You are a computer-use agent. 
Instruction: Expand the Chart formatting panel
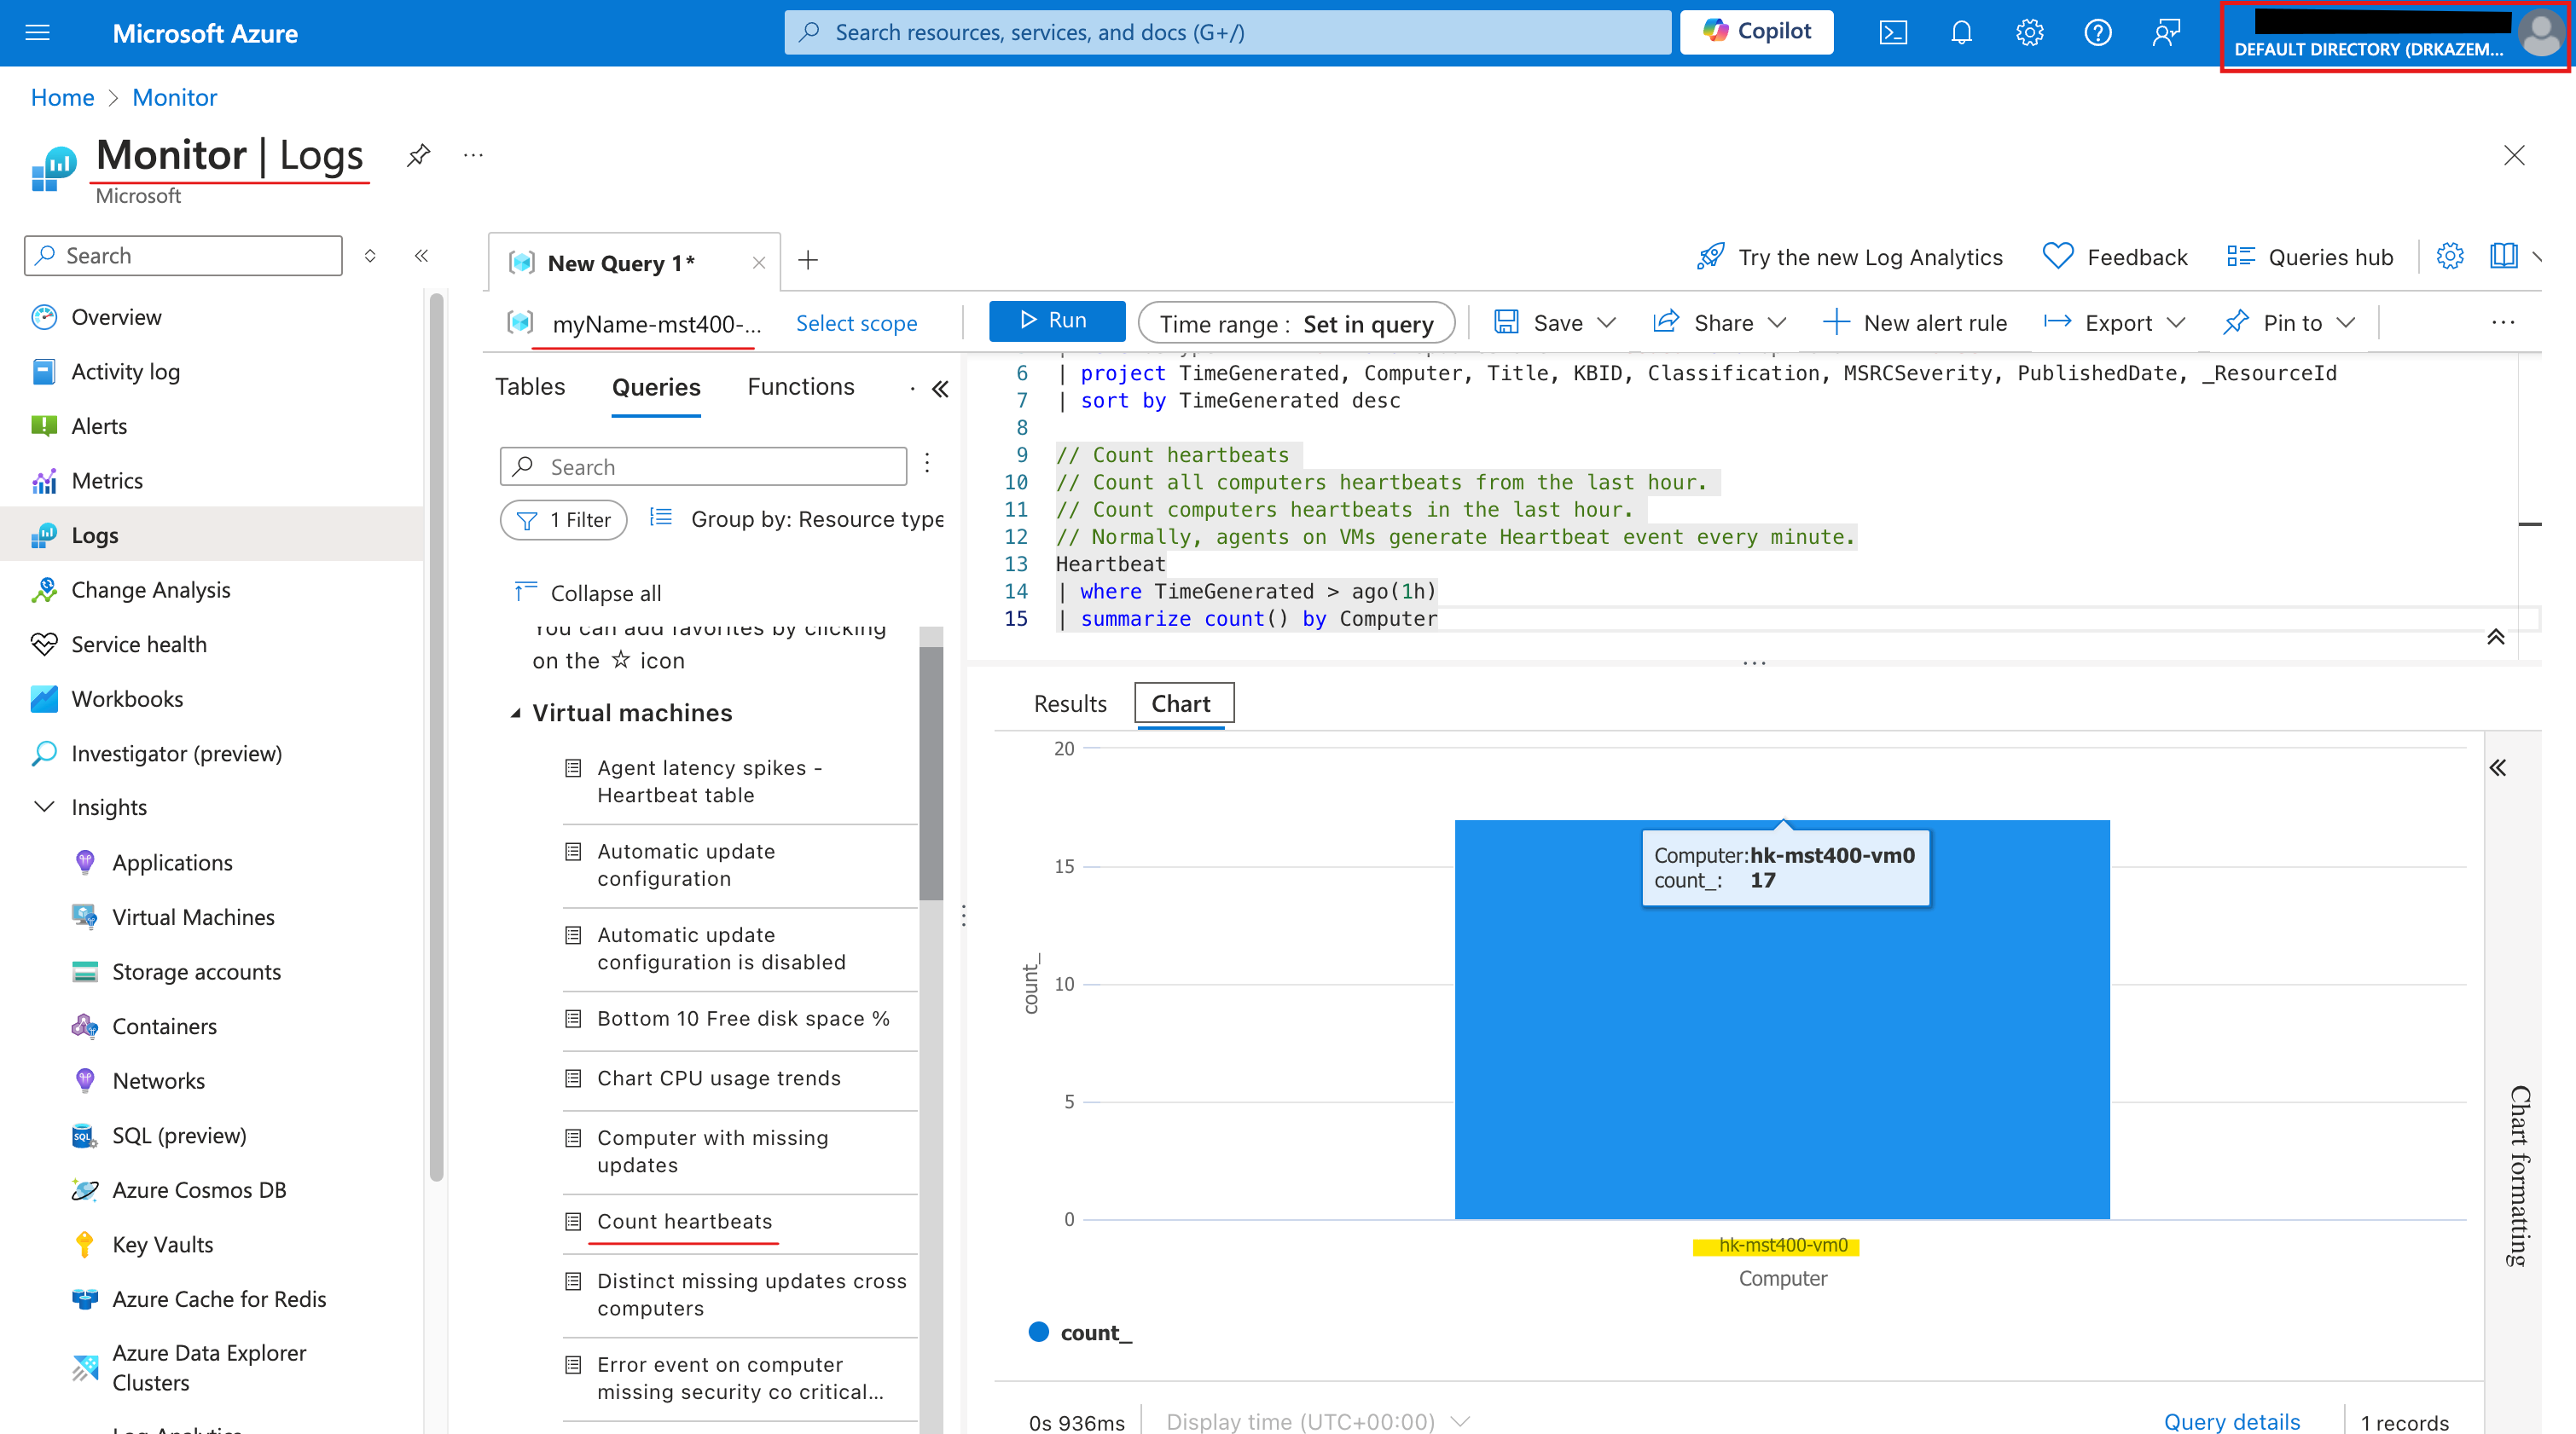(x=2497, y=767)
